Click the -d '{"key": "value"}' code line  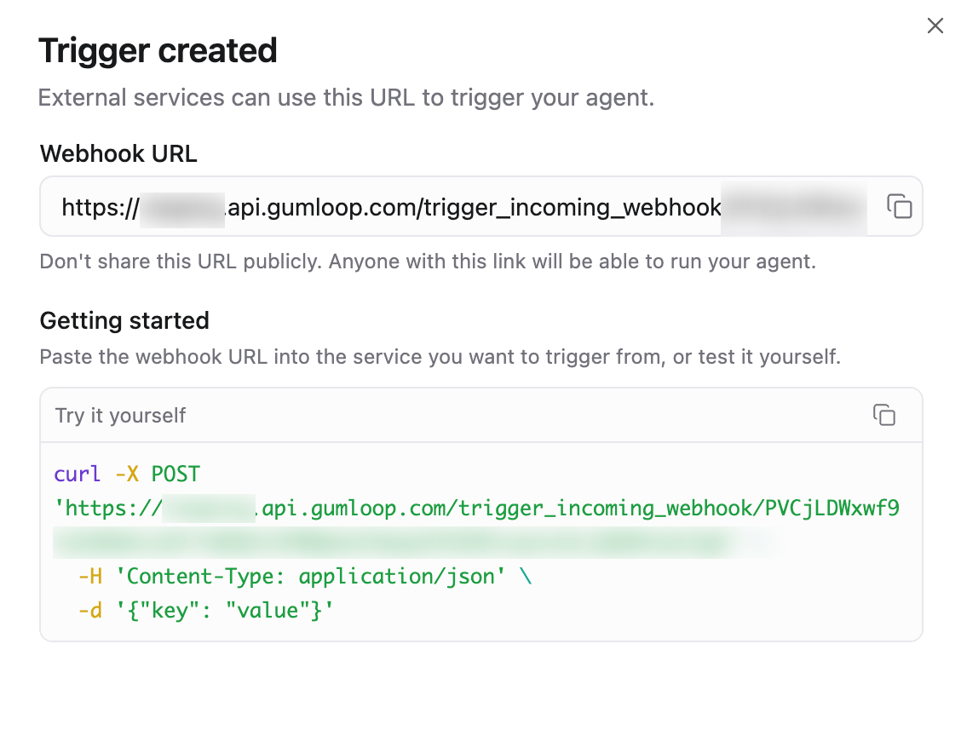tap(205, 611)
